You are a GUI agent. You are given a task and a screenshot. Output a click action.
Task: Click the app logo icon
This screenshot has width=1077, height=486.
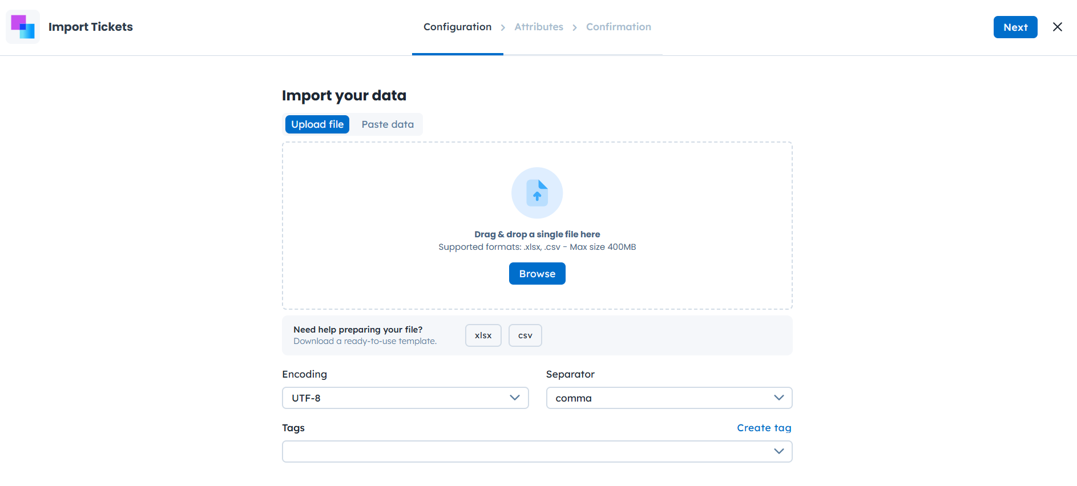pyautogui.click(x=23, y=27)
